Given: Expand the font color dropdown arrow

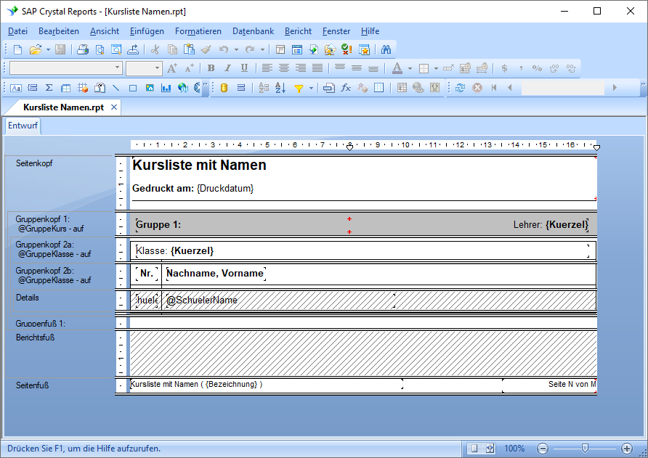Looking at the screenshot, I should point(410,68).
